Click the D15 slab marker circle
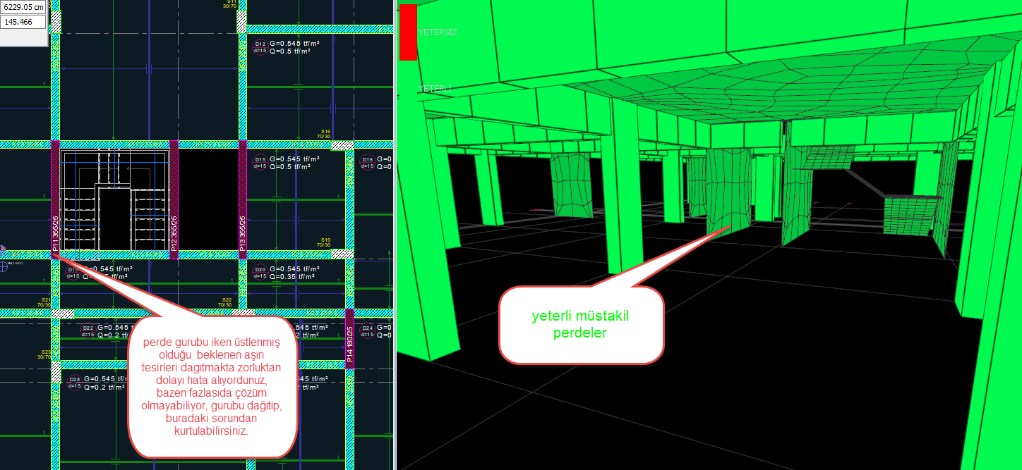Viewport: 1022px width, 470px height. point(260,163)
